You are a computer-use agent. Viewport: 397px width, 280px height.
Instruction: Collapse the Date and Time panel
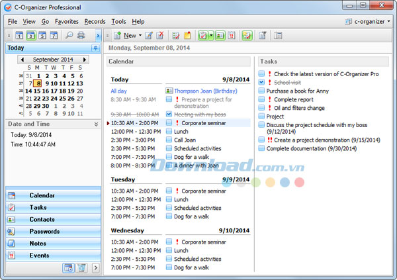click(96, 124)
